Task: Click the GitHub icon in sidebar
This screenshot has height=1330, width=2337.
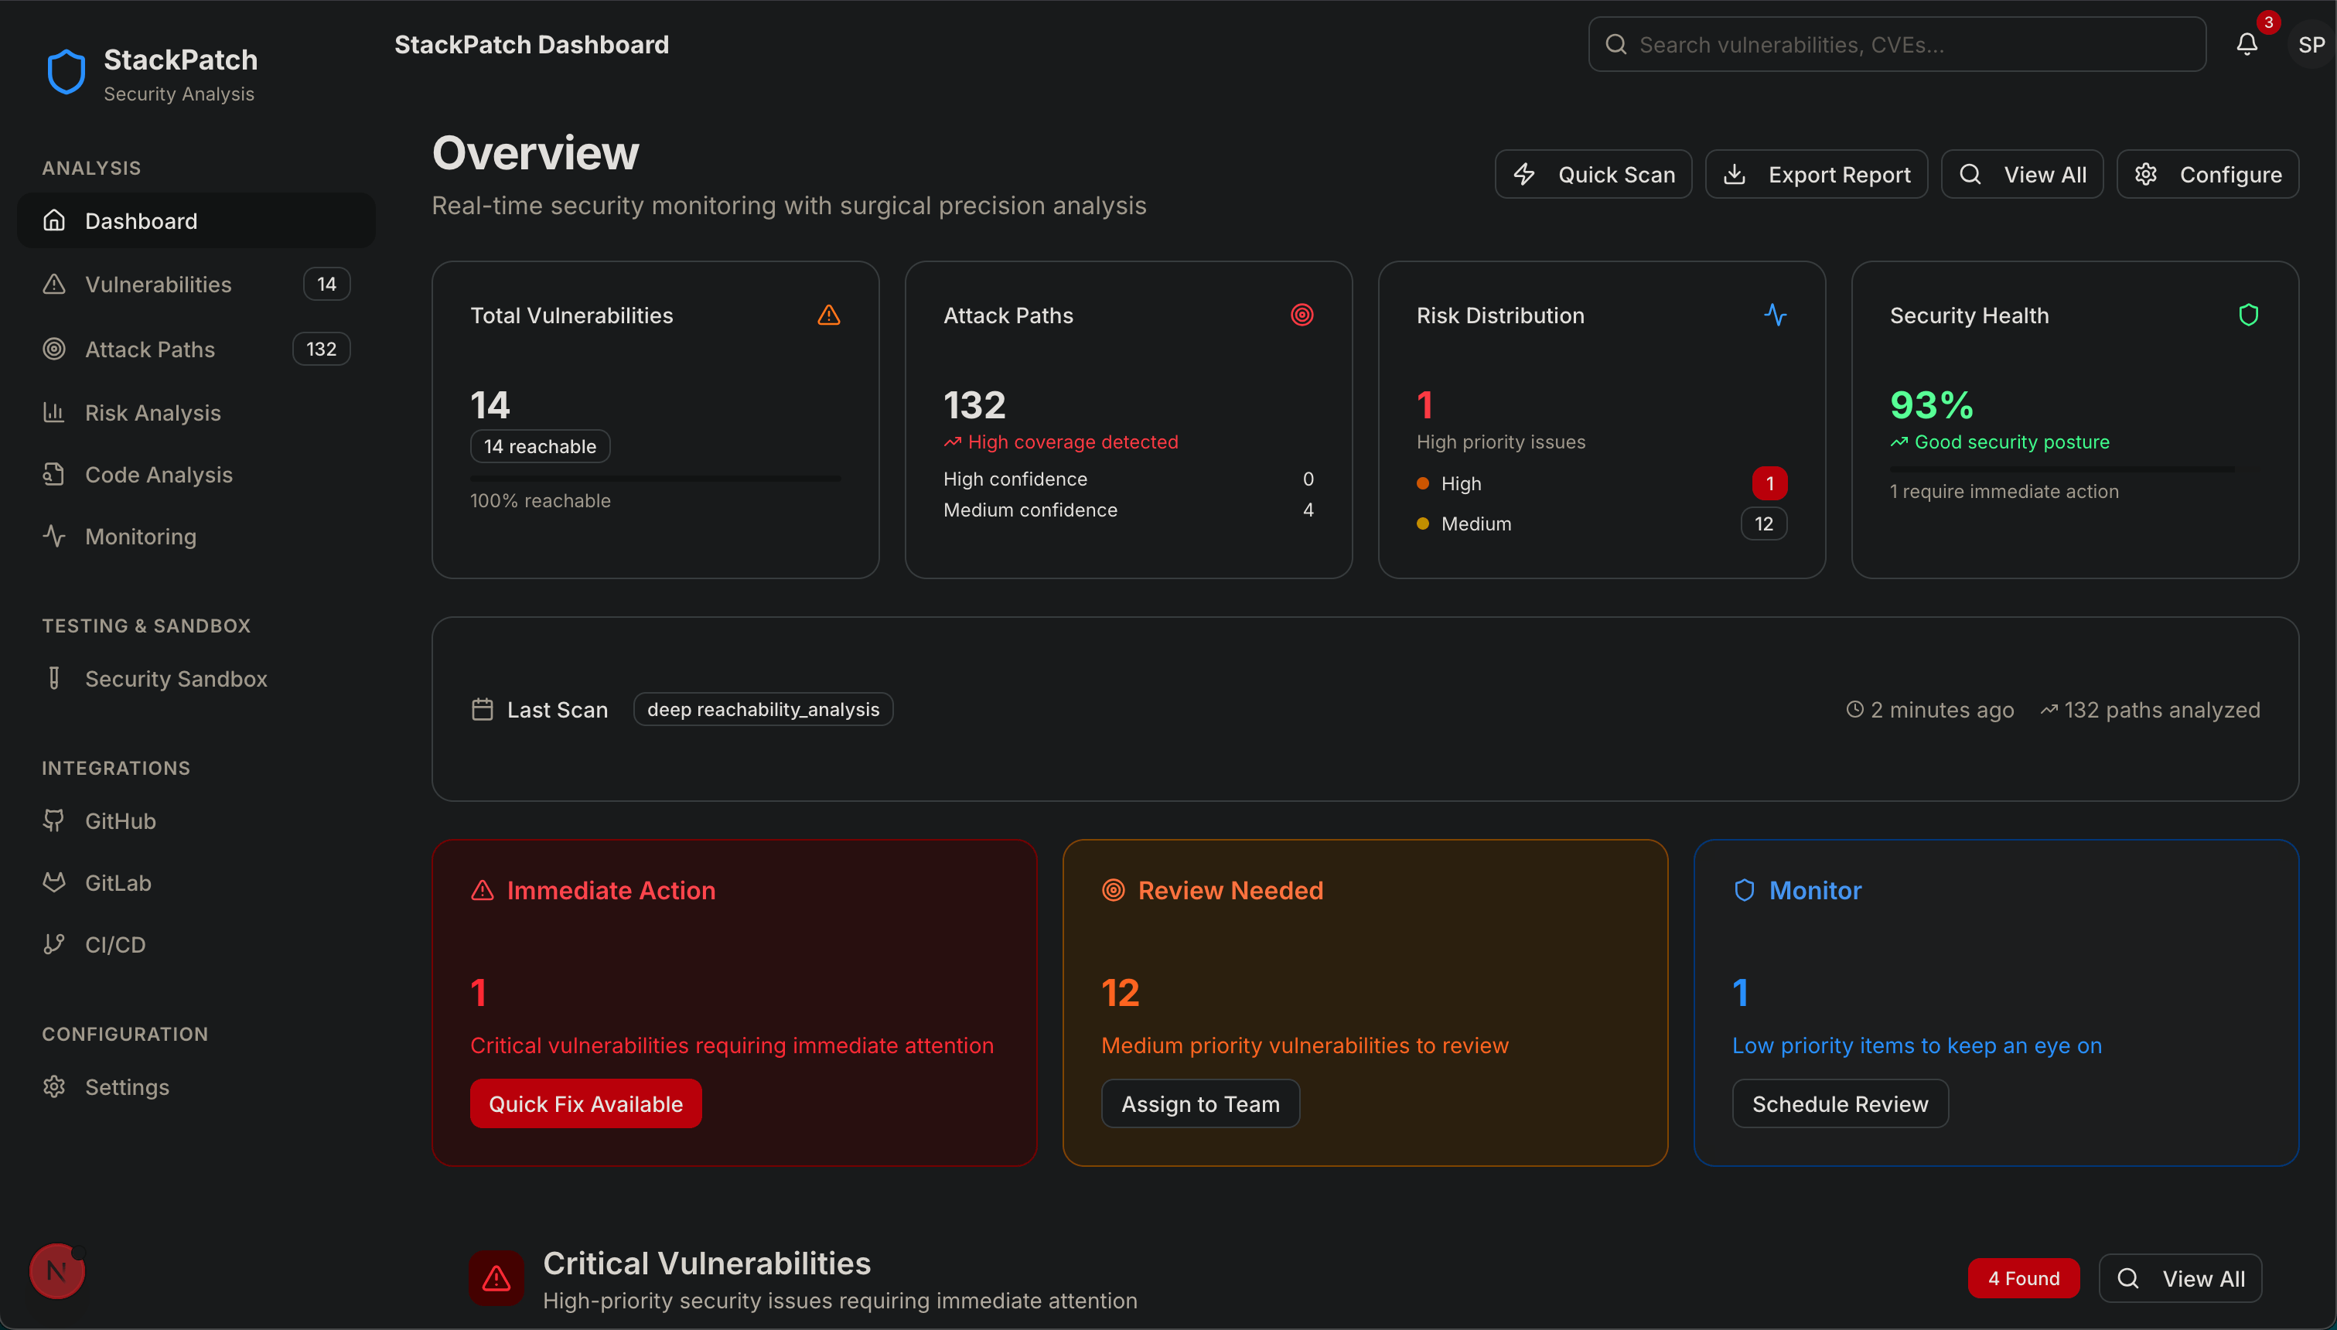Action: click(54, 820)
